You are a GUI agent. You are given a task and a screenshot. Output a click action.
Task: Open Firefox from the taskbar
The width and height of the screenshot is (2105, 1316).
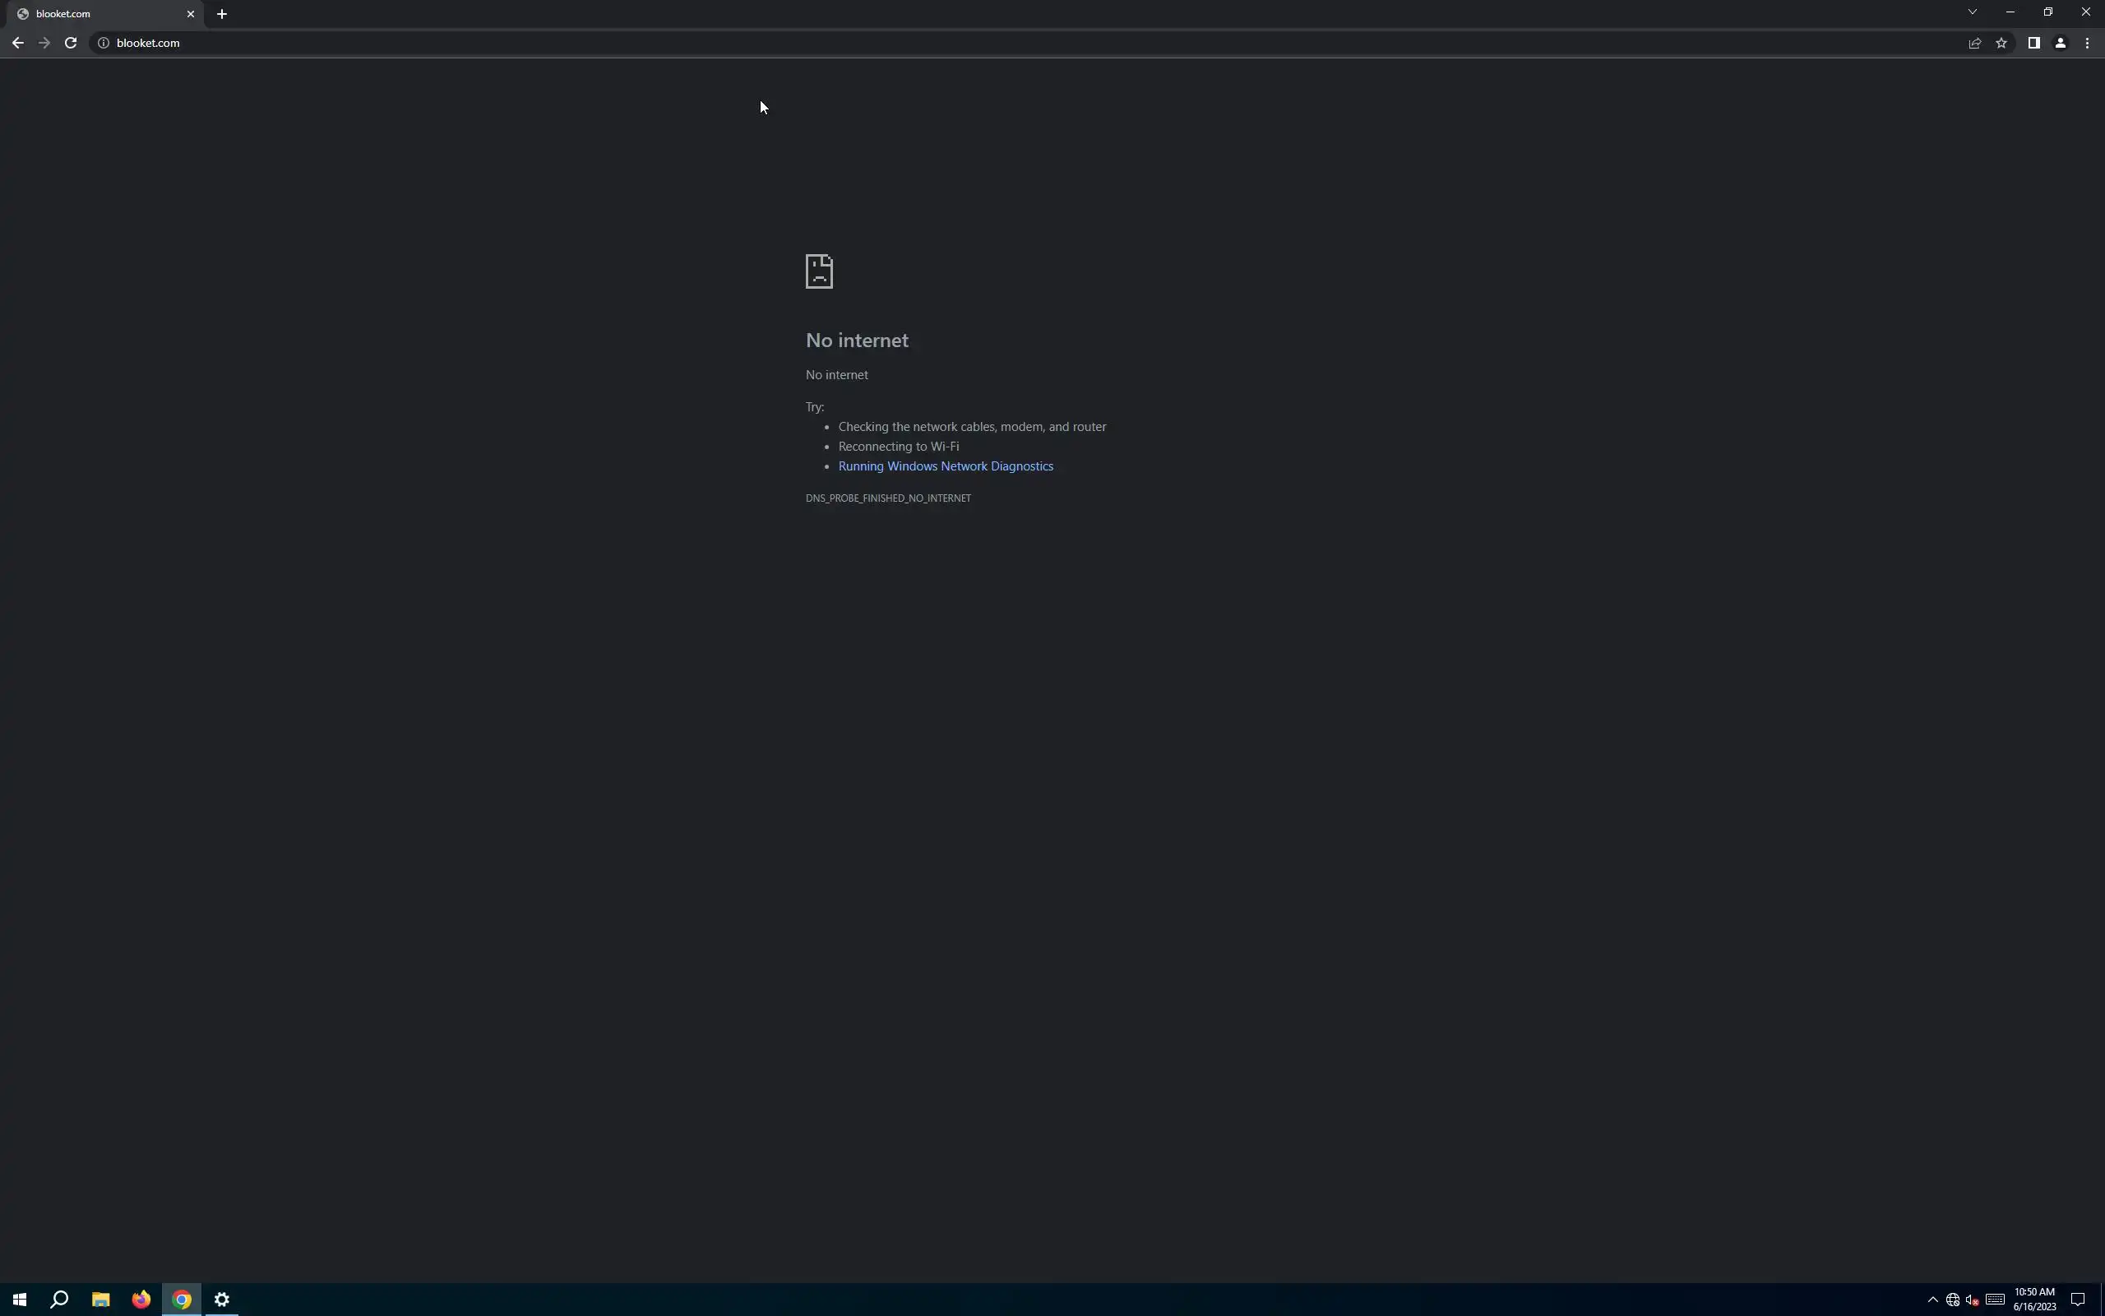pyautogui.click(x=141, y=1300)
